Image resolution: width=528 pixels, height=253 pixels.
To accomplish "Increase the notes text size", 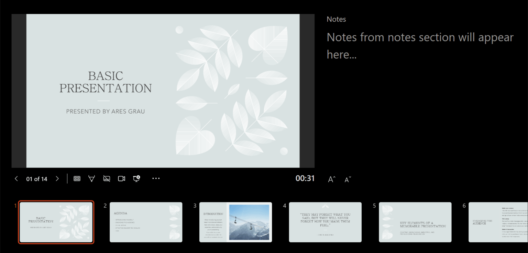I will click(x=331, y=179).
